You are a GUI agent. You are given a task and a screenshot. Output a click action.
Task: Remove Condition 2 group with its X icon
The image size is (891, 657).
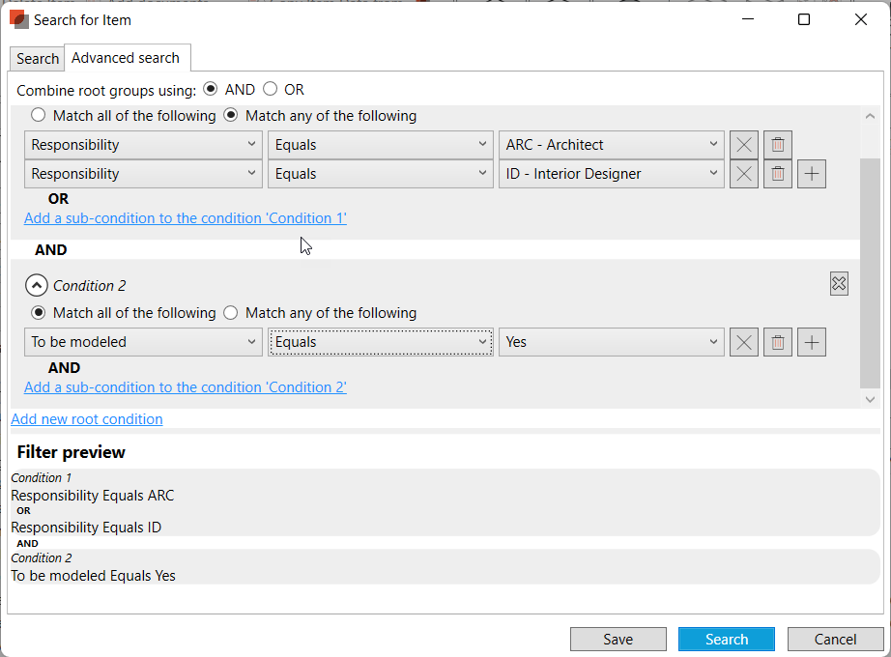(x=839, y=284)
